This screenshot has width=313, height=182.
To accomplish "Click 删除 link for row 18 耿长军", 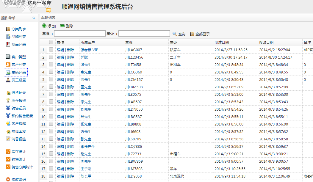I will point(71,176).
